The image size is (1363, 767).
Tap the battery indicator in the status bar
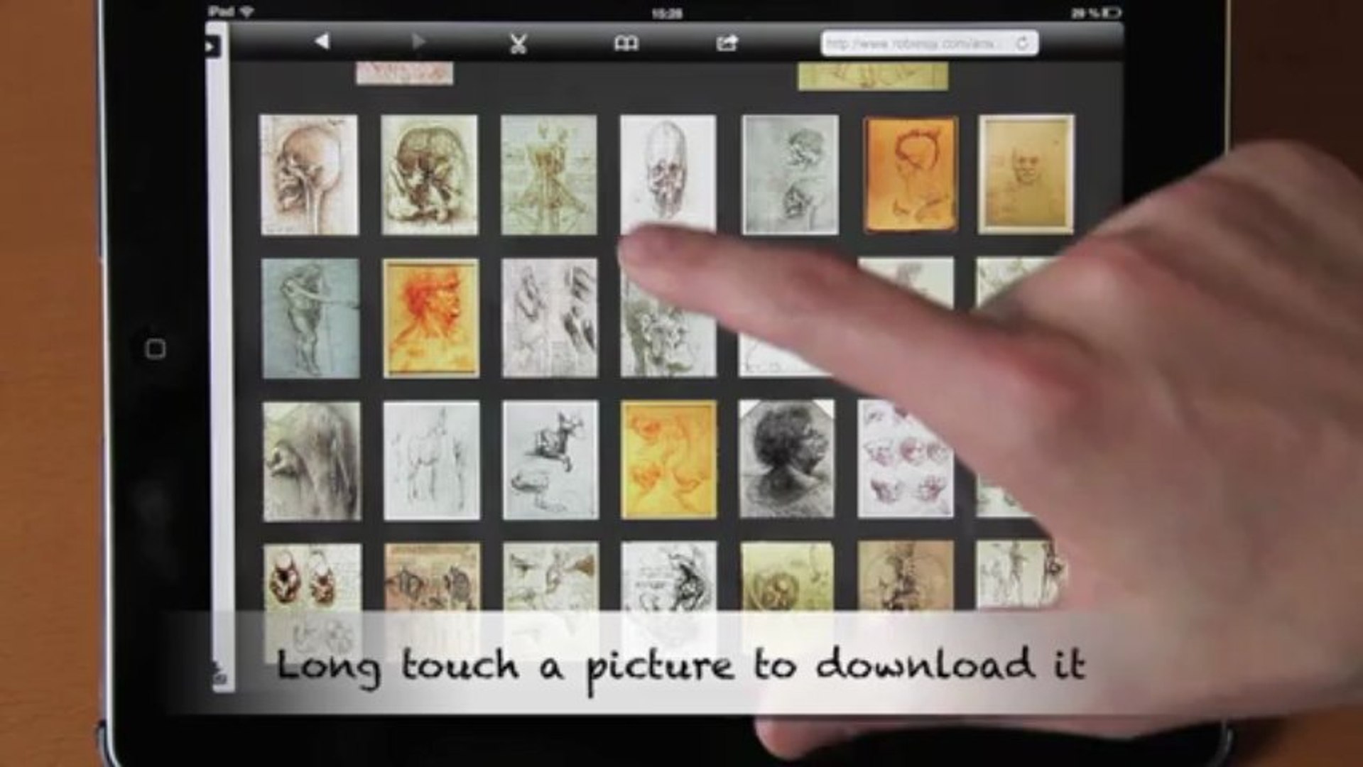1112,12
